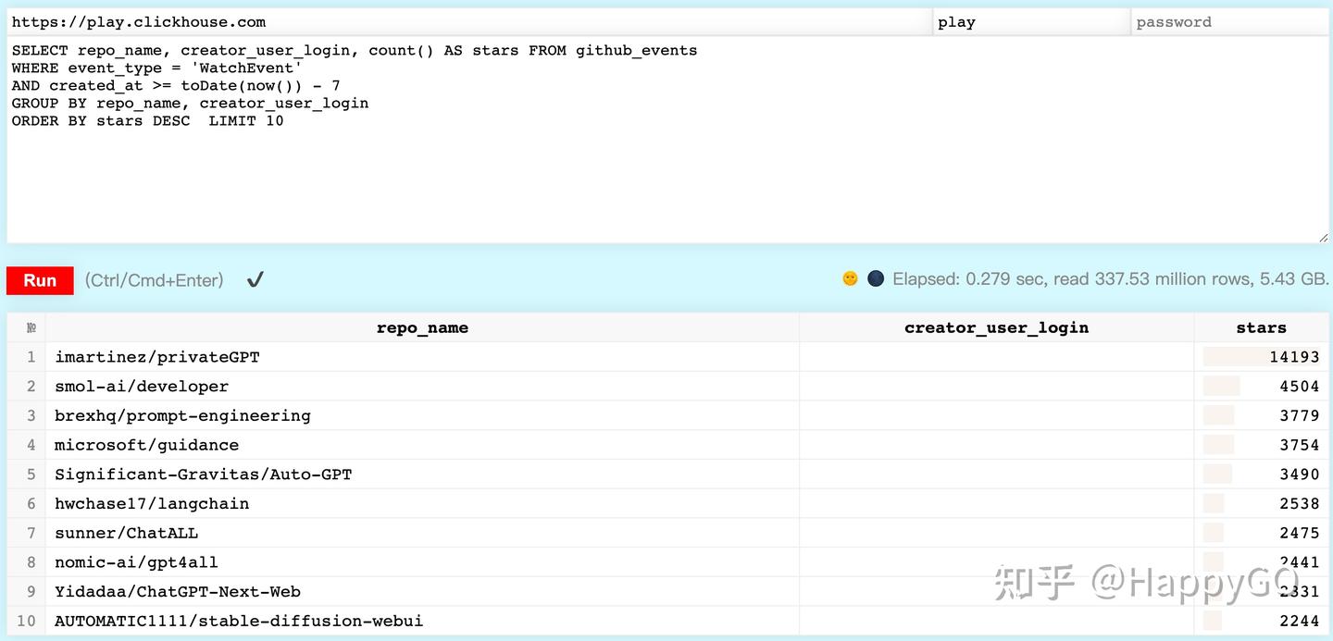Click the stars value 2538
Image resolution: width=1333 pixels, height=641 pixels.
(1299, 503)
